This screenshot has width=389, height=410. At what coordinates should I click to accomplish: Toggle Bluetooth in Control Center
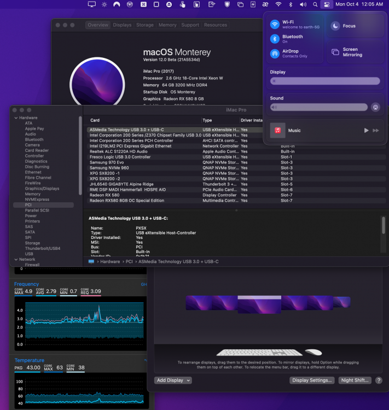[x=275, y=39]
